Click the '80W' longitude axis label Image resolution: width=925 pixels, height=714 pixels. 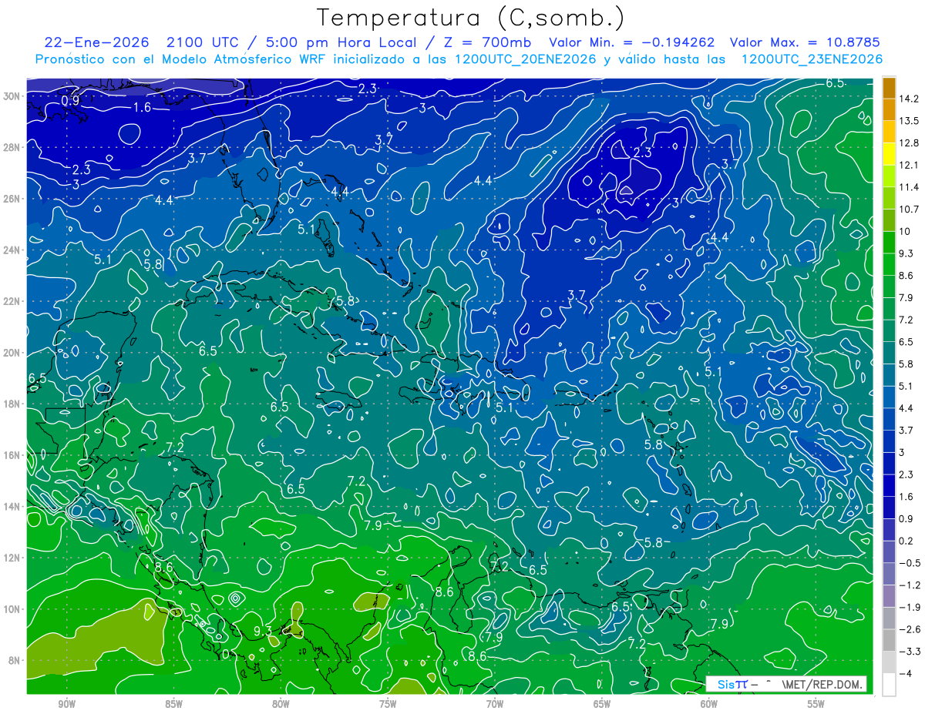pyautogui.click(x=281, y=704)
